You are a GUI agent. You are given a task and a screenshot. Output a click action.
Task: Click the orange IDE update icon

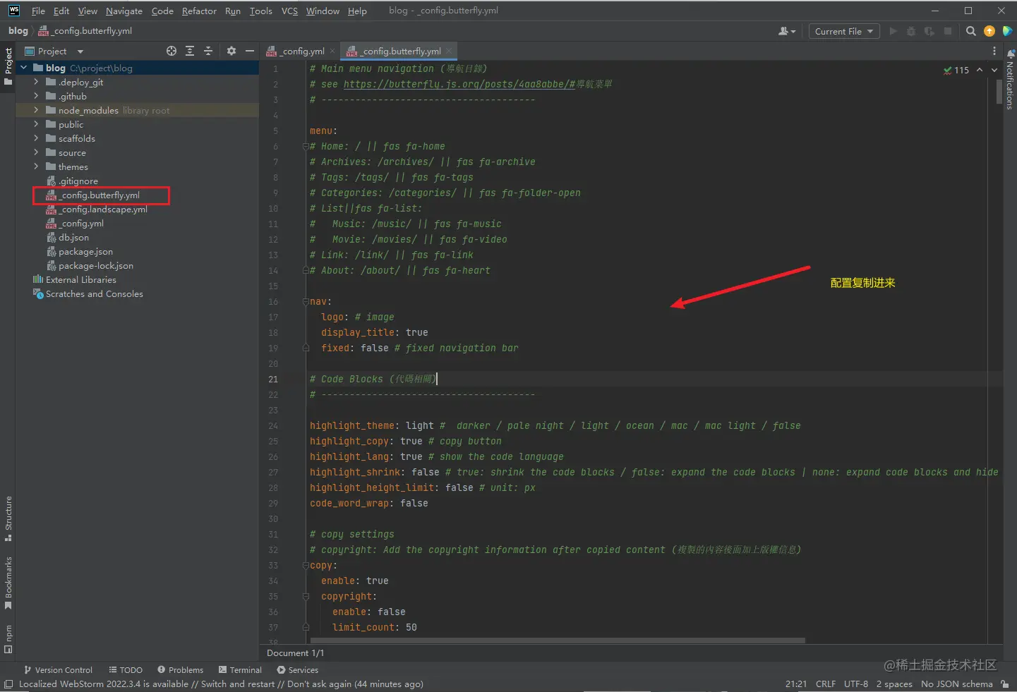989,31
